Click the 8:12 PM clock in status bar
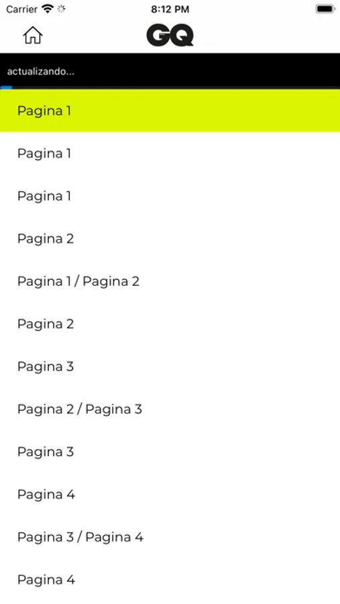Screen dimensions: 340x604 pos(170,9)
